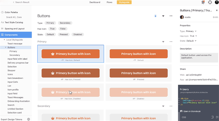Image resolution: width=219 pixels, height=121 pixels.
Task: Click the blue icon beside Buttons heading
Action: pos(155,16)
